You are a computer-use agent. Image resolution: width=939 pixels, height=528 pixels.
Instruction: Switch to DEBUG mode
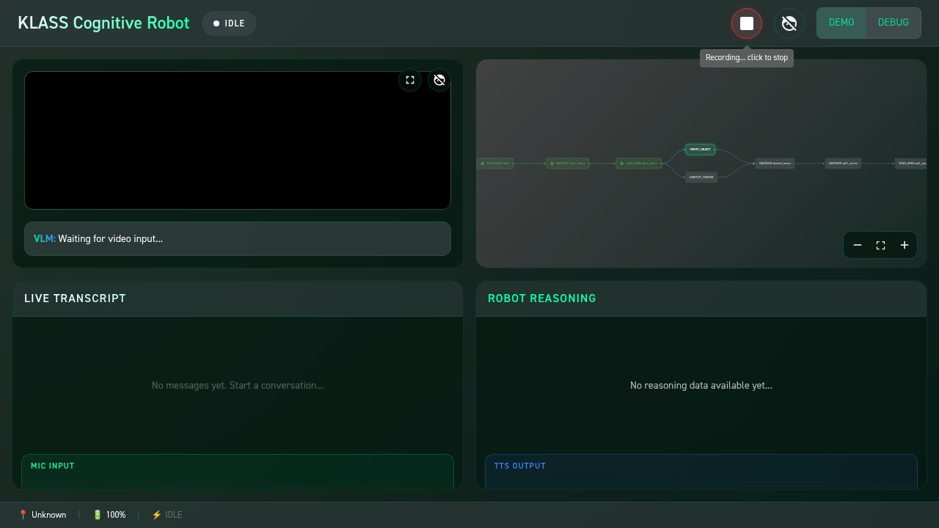click(x=893, y=23)
